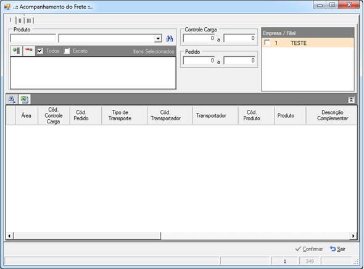Click status bar value 349
364x269 pixels.
click(x=310, y=262)
